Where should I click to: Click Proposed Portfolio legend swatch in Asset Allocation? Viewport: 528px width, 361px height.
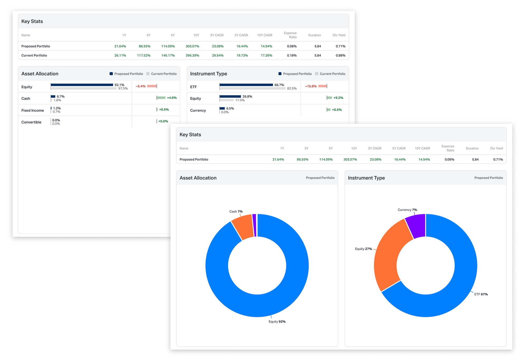(x=111, y=74)
